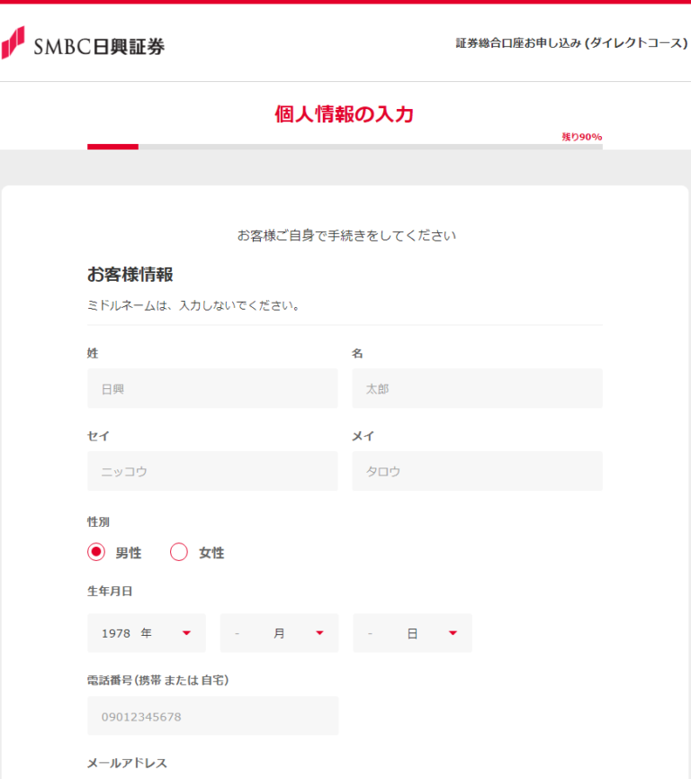Select the 女性 radio button
Image resolution: width=691 pixels, height=779 pixels.
(179, 552)
